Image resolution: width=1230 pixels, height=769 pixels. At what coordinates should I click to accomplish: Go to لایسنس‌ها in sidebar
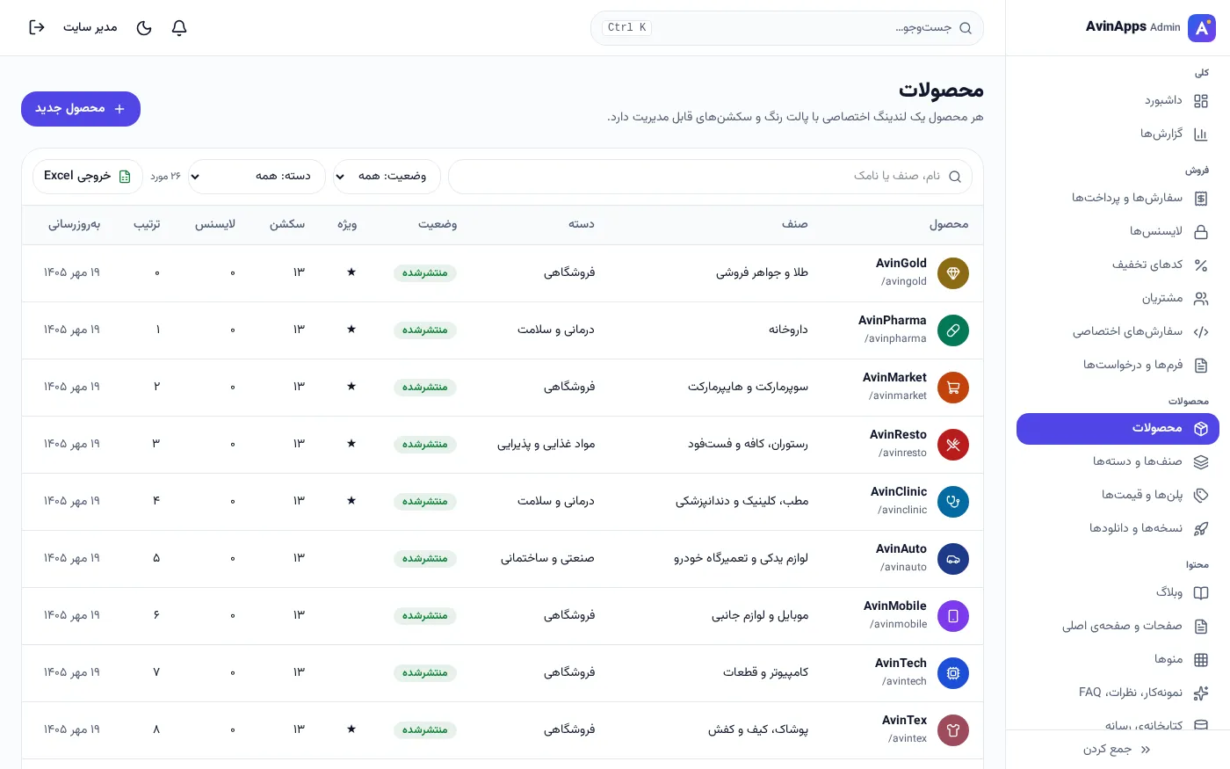[1118, 232]
